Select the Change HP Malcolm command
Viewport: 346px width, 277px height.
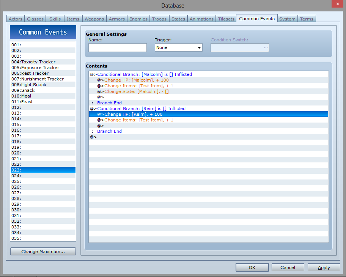pos(137,80)
